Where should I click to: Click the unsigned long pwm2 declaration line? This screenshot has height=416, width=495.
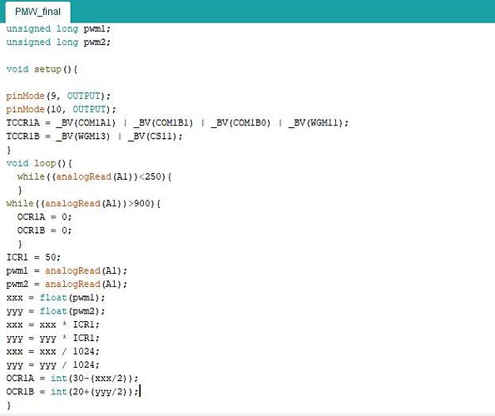pos(58,42)
